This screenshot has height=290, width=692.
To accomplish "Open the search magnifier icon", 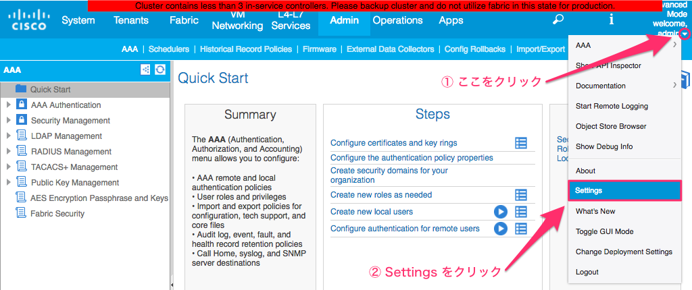I will pos(558,20).
